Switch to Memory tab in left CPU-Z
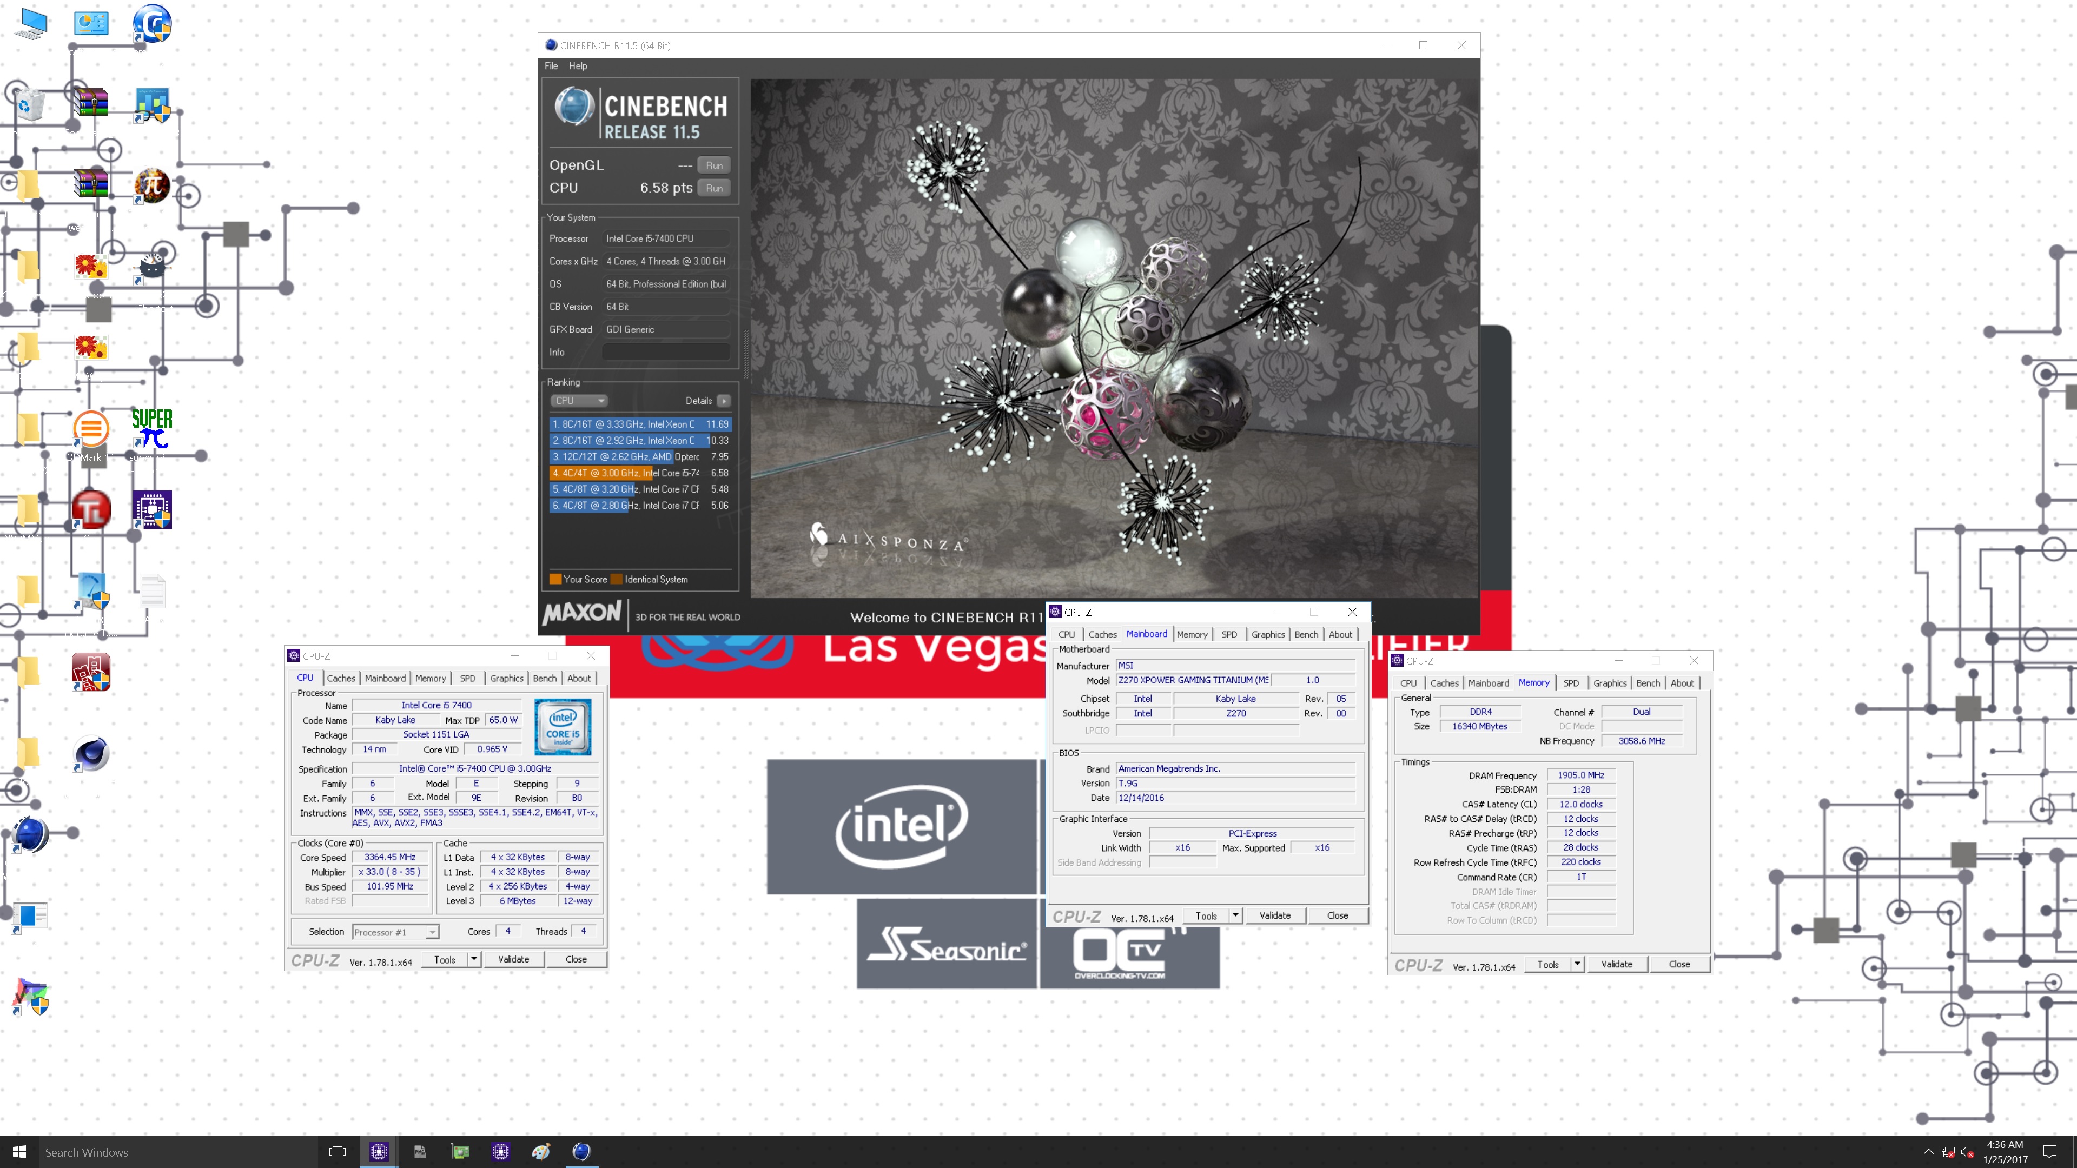The width and height of the screenshot is (2077, 1168). point(431,678)
